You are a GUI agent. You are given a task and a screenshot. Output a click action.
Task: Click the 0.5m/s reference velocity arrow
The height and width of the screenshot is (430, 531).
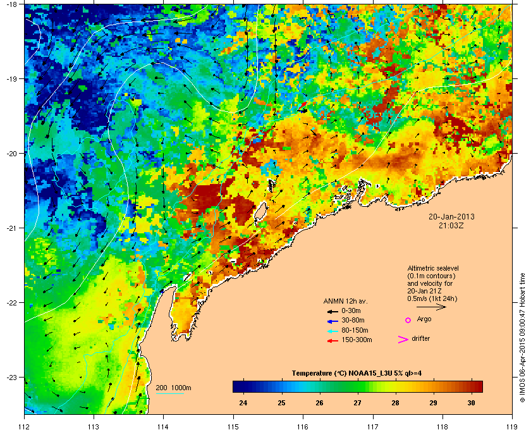[x=431, y=307]
